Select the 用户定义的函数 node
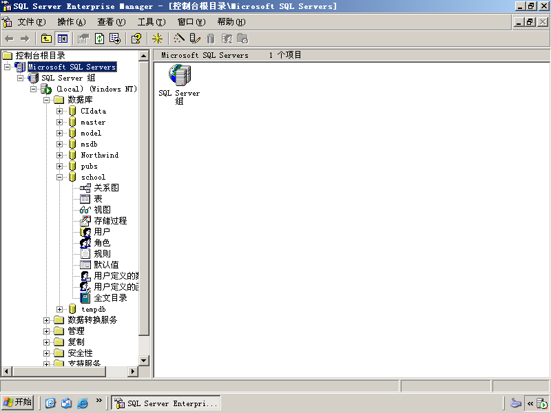551x413 pixels. [116, 287]
